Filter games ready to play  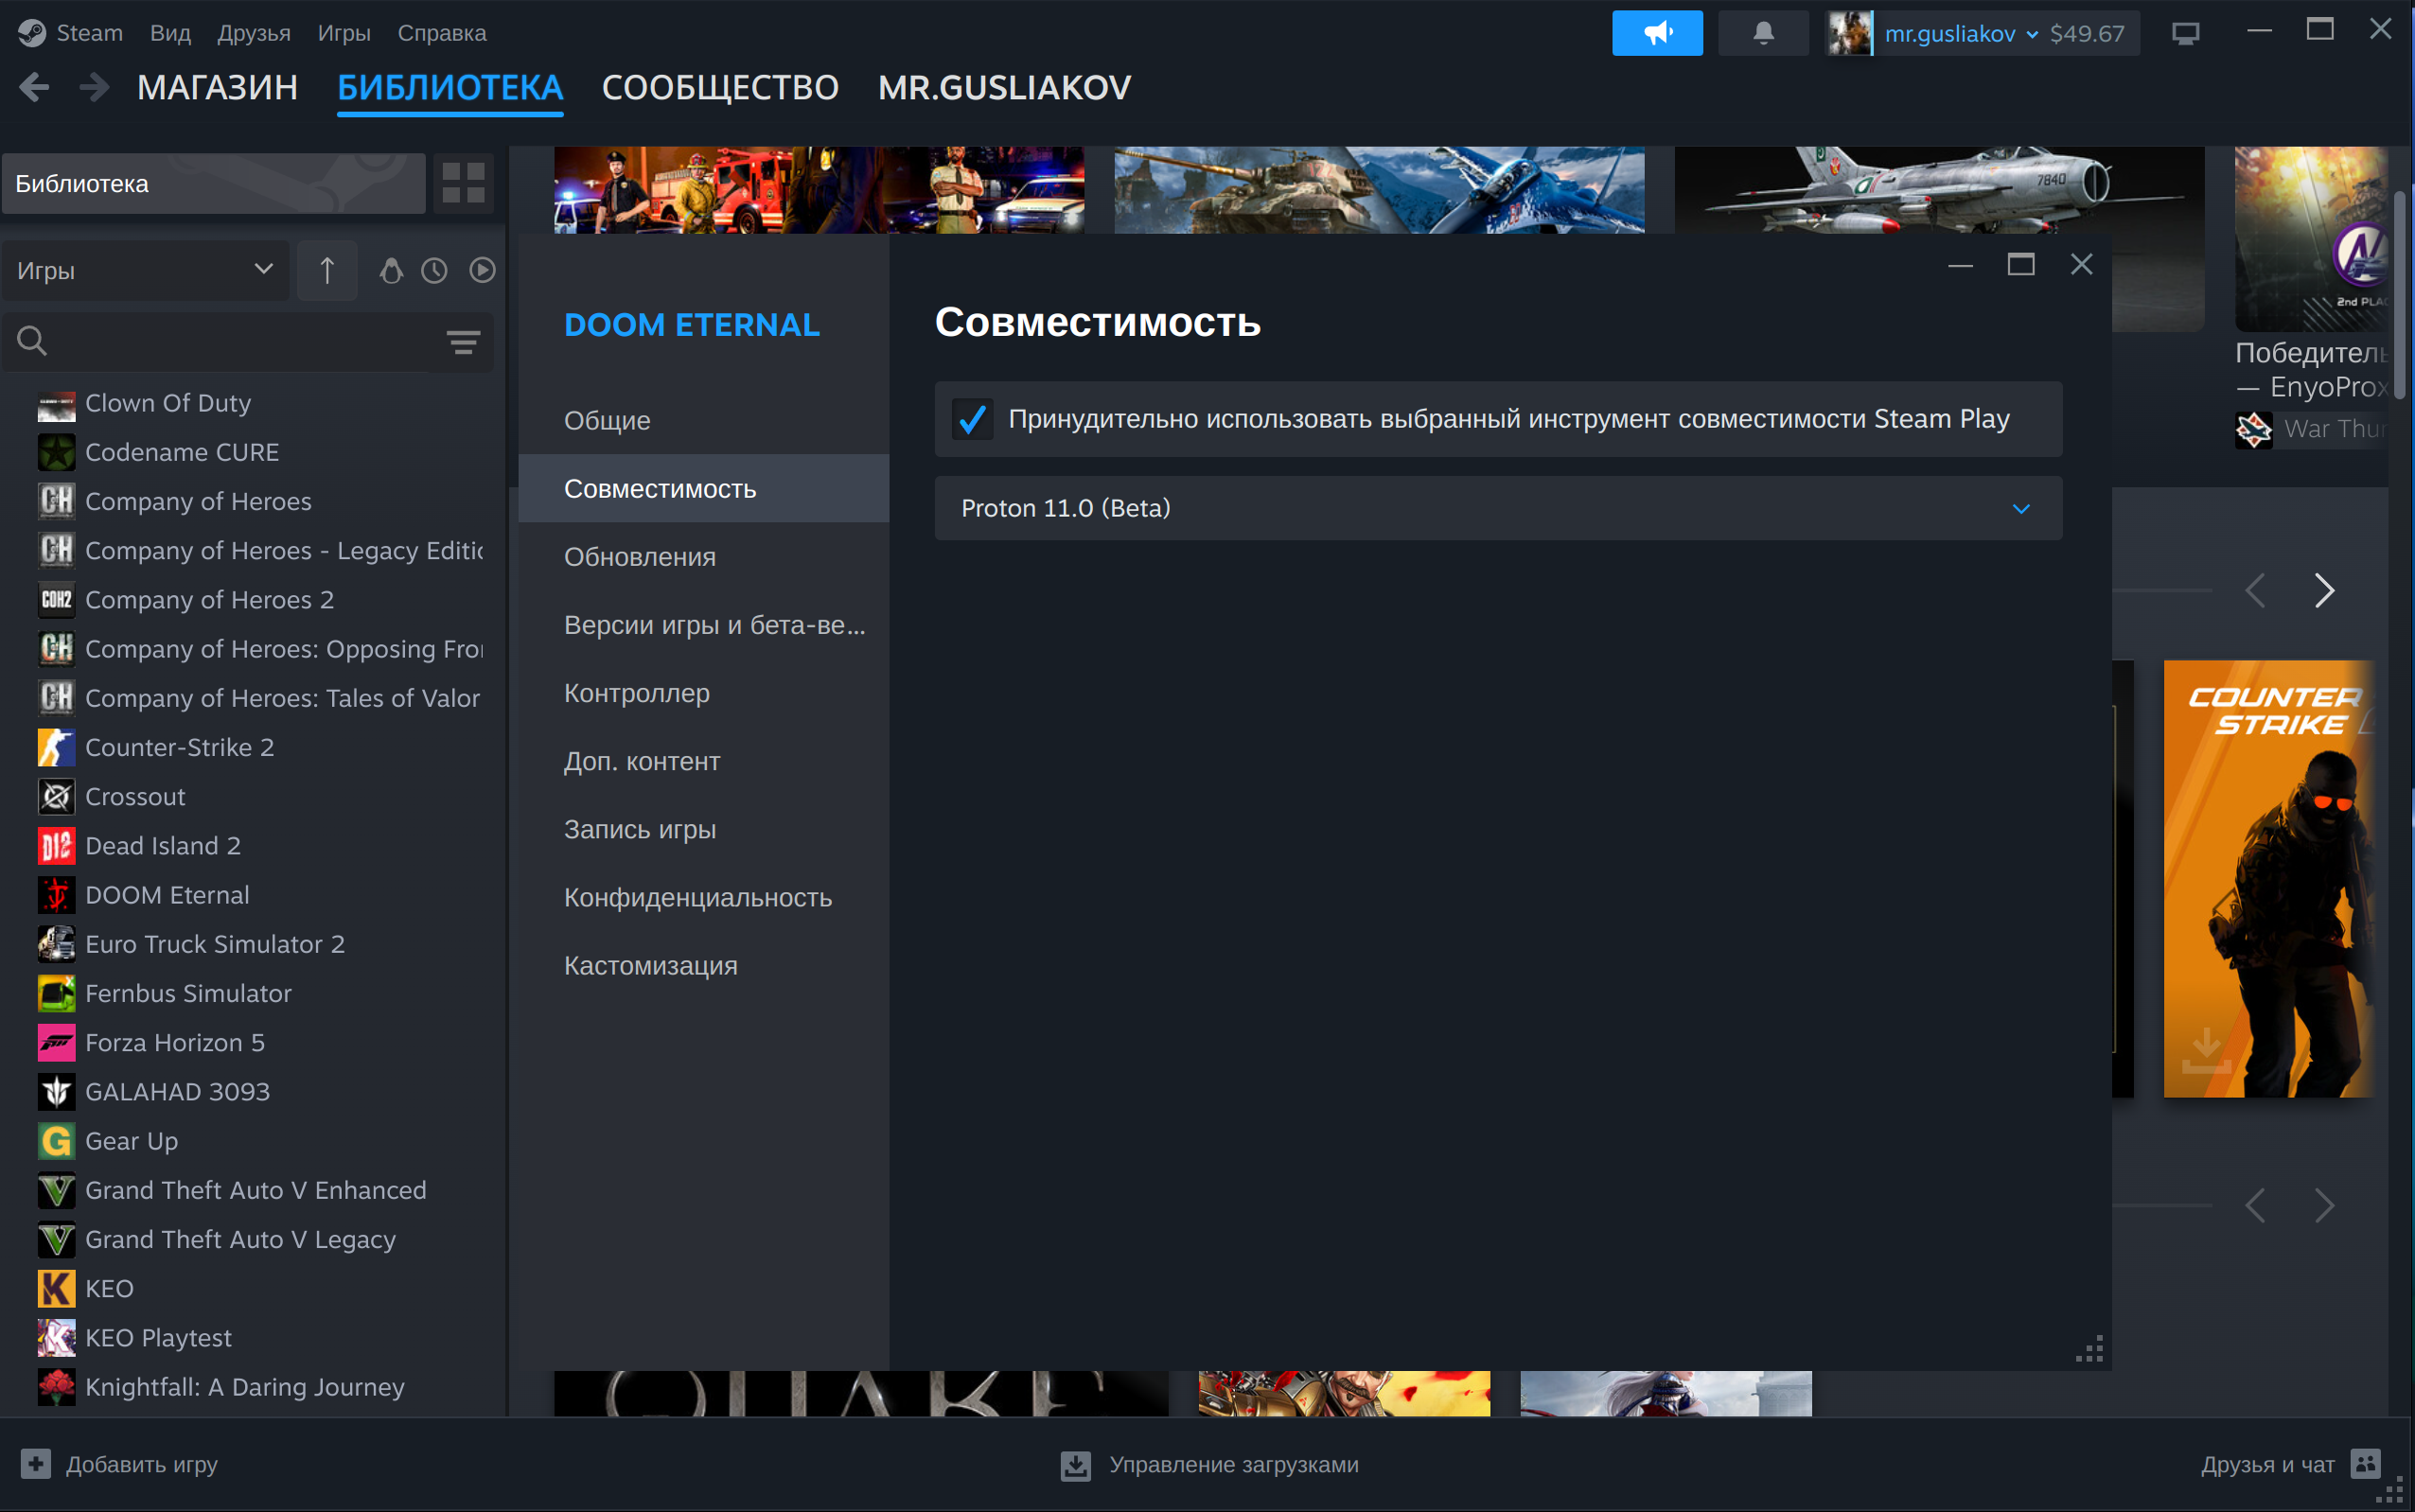(482, 270)
